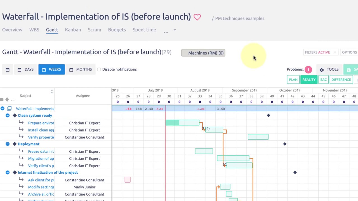Viewport: 358px width, 201px height.
Task: Click the diamond before Internal finalization of the project
Action: point(15,173)
